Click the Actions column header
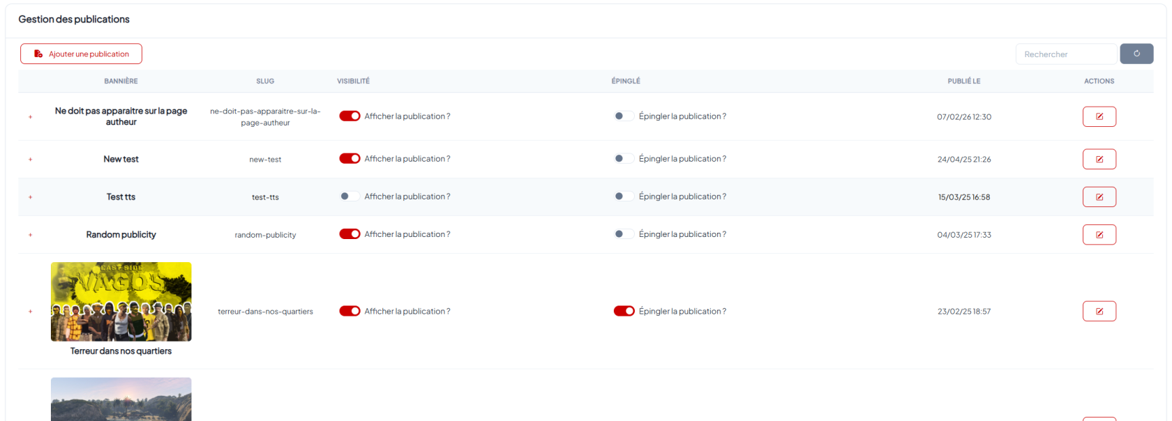The height and width of the screenshot is (421, 1172). (x=1099, y=81)
